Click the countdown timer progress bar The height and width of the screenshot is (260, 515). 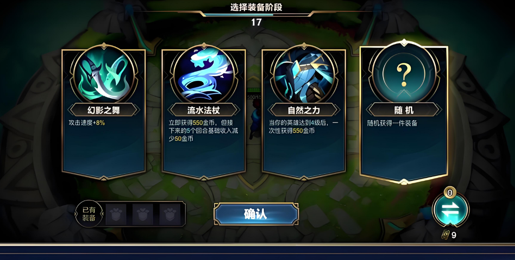[256, 15]
